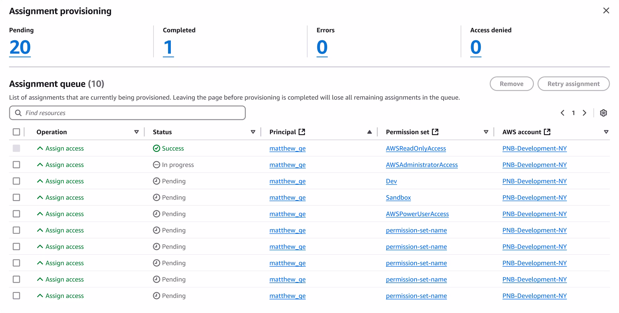Sort by Status column arrow
619x313 pixels.
(x=253, y=132)
